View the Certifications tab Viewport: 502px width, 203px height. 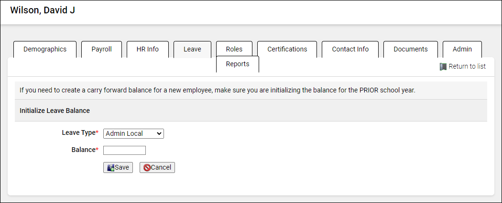click(x=287, y=49)
